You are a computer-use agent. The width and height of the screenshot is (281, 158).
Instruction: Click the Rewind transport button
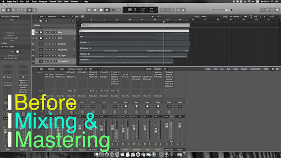[x=89, y=10]
